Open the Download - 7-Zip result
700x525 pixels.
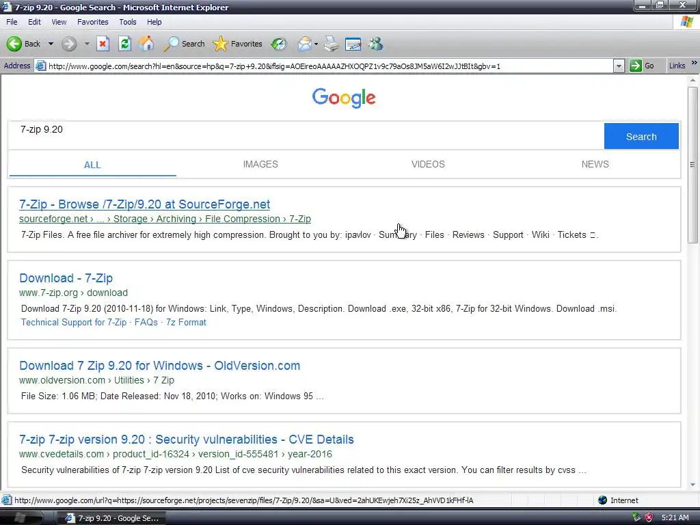(x=66, y=278)
